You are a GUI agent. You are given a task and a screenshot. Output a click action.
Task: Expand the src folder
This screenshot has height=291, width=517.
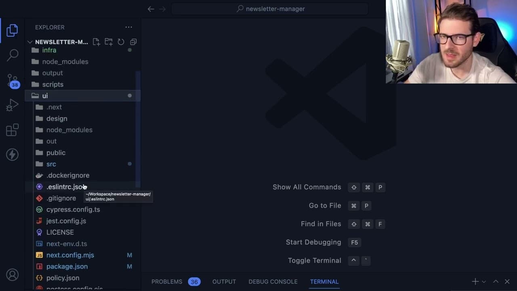82,164
